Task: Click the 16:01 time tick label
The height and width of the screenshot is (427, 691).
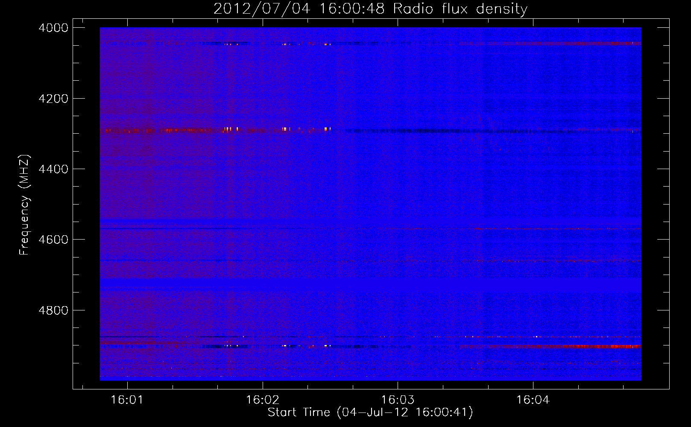Action: 127,400
